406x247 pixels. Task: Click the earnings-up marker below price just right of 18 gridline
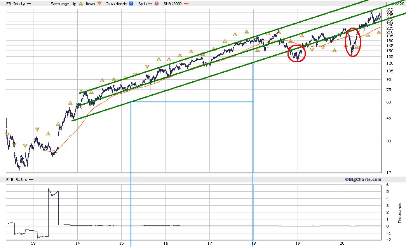tap(257, 50)
